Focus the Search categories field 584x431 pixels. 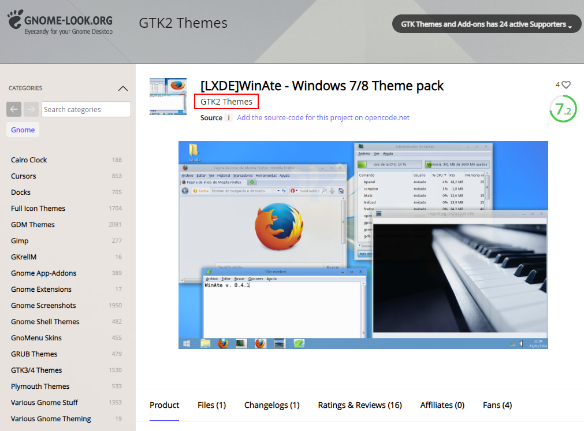[x=86, y=109]
